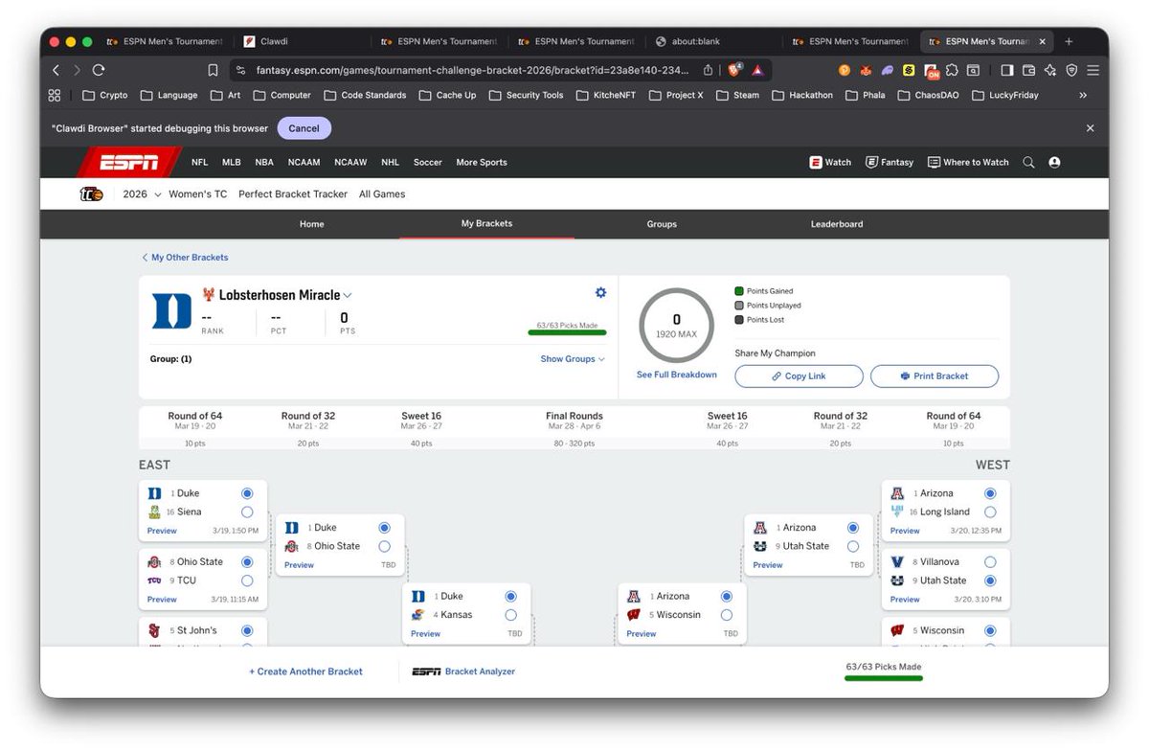This screenshot has width=1149, height=751.
Task: Open the Code Standards bookmarks folder
Action: tap(365, 95)
